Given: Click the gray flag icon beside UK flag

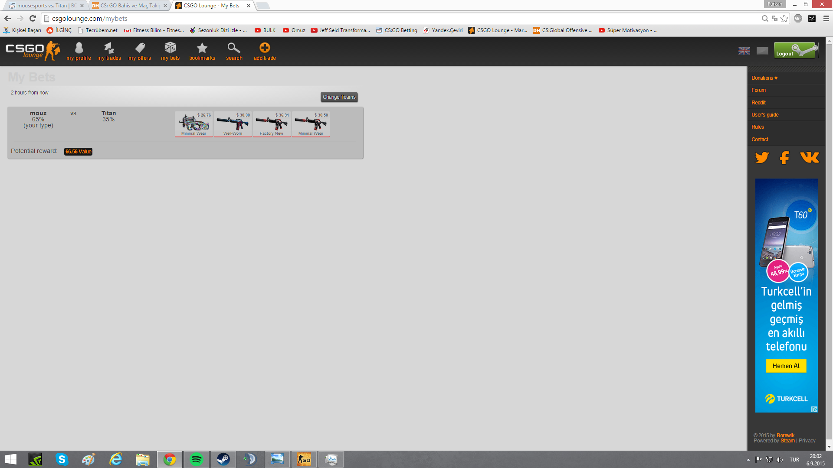Looking at the screenshot, I should point(762,51).
